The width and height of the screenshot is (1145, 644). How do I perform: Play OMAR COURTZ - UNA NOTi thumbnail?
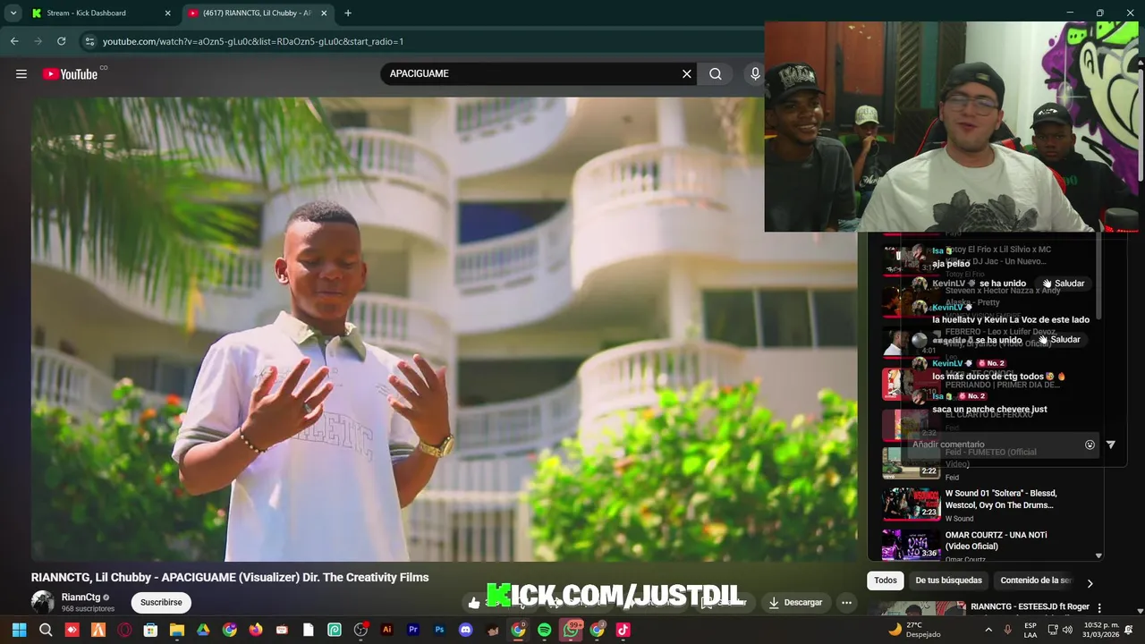[x=912, y=545]
